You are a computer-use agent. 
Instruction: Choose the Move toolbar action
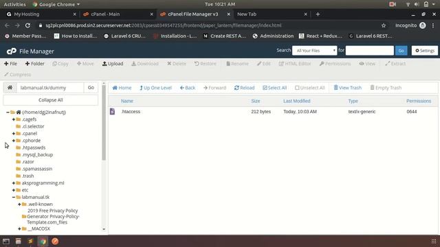[x=85, y=64]
